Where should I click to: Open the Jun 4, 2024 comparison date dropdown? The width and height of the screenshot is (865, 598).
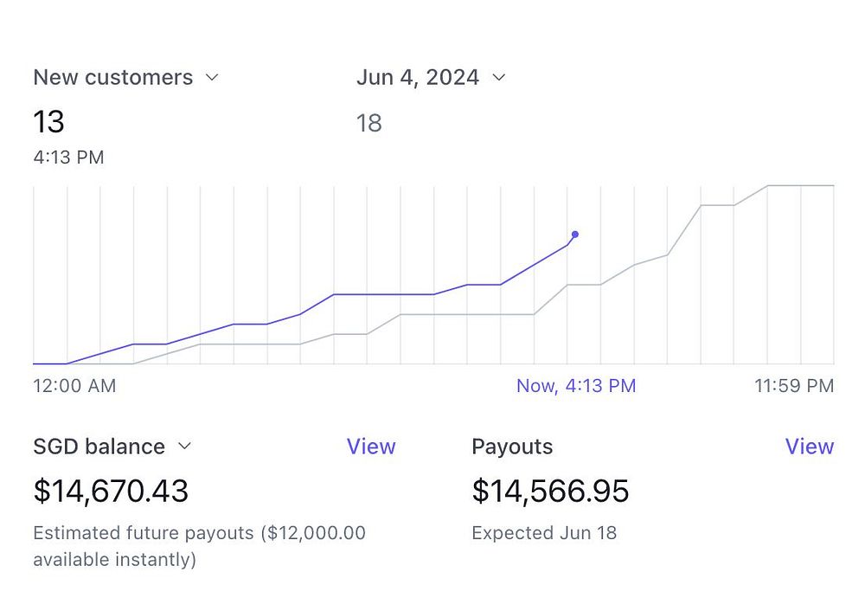pos(431,78)
